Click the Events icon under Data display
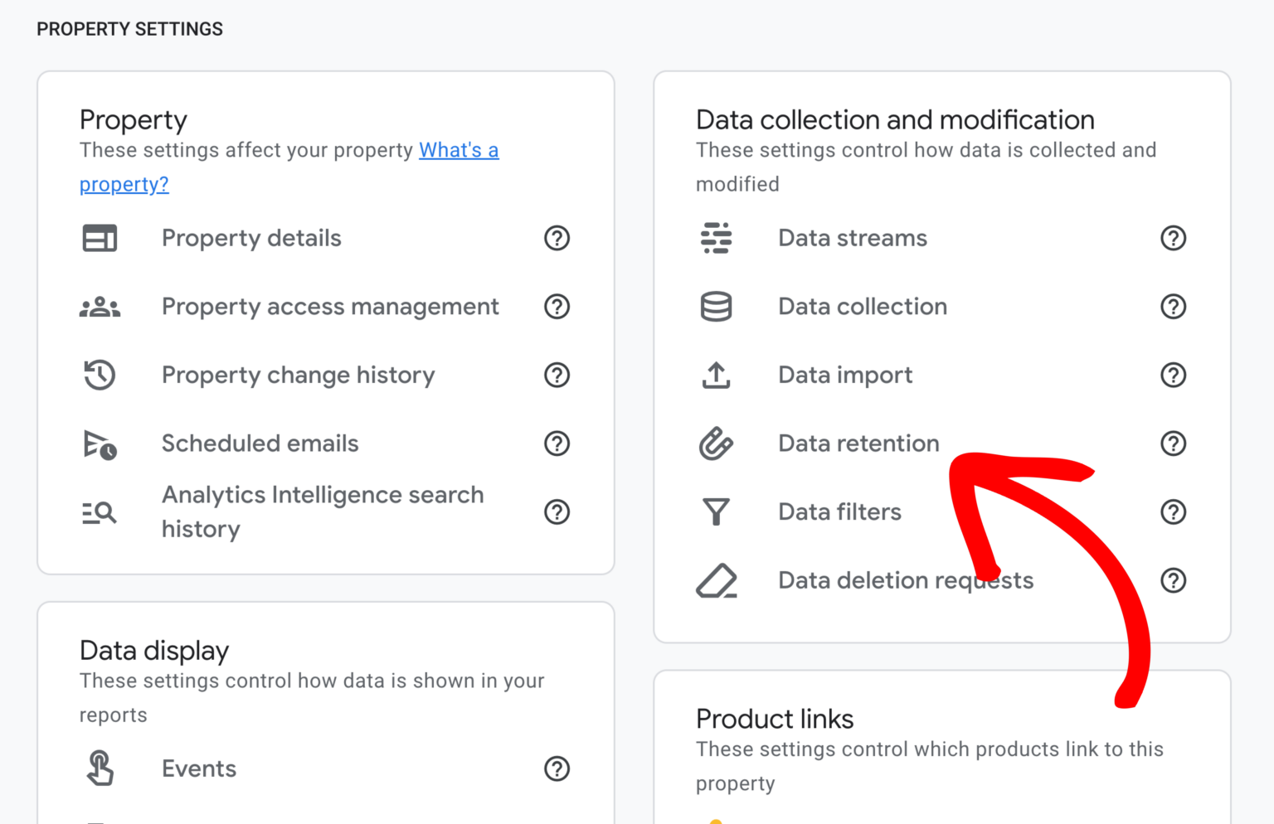Screen dimensions: 1274x824 pos(100,768)
